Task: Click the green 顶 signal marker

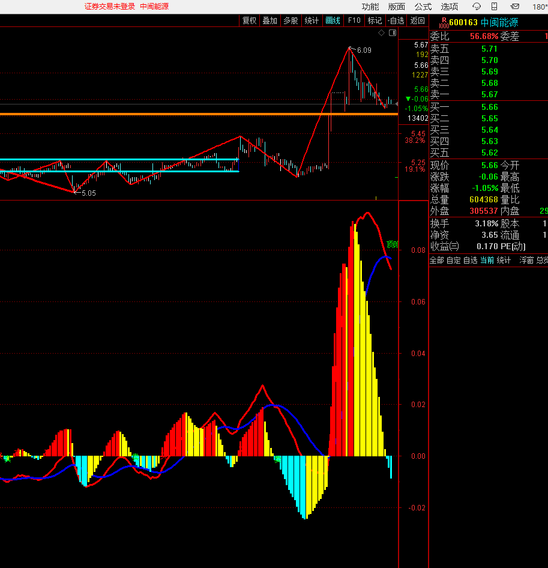Action: pyautogui.click(x=392, y=244)
